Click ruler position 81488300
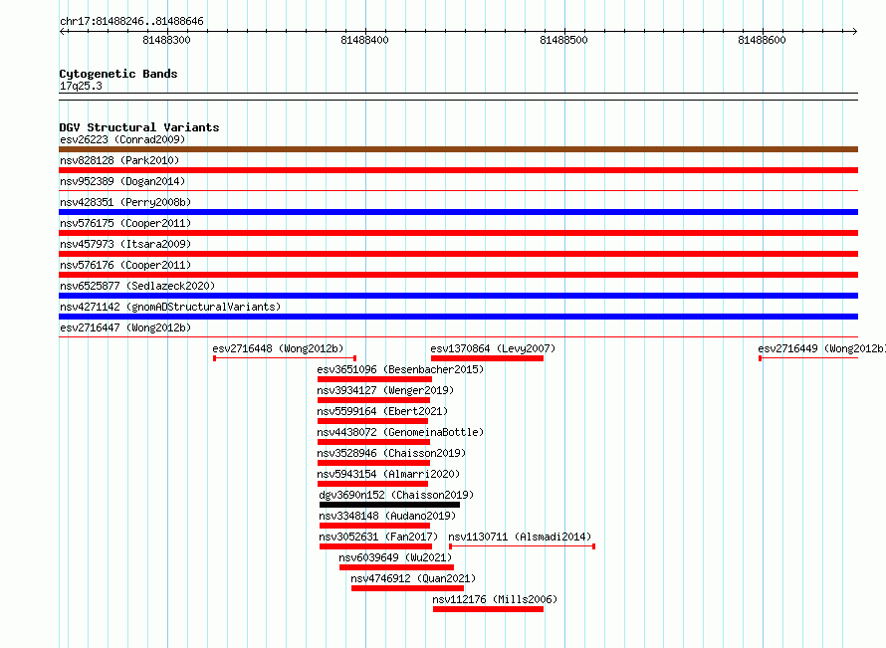This screenshot has height=648, width=886. point(166,40)
